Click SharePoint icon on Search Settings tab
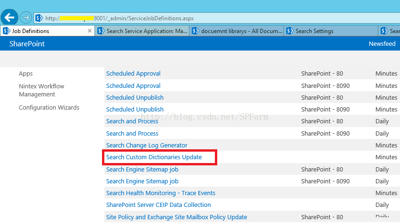The height and width of the screenshot is (223, 400). tap(290, 31)
